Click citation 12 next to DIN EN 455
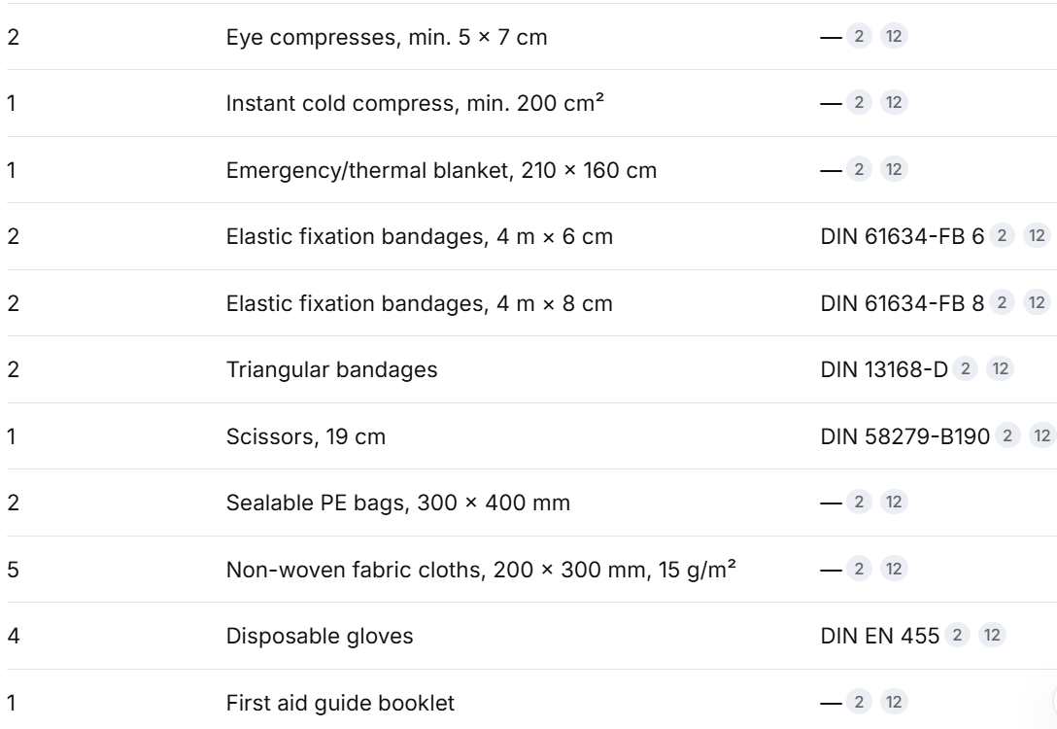This screenshot has width=1057, height=729. [x=992, y=635]
